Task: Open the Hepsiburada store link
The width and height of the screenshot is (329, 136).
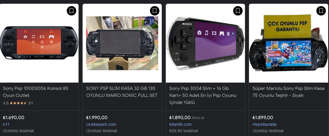Action: [x=264, y=124]
